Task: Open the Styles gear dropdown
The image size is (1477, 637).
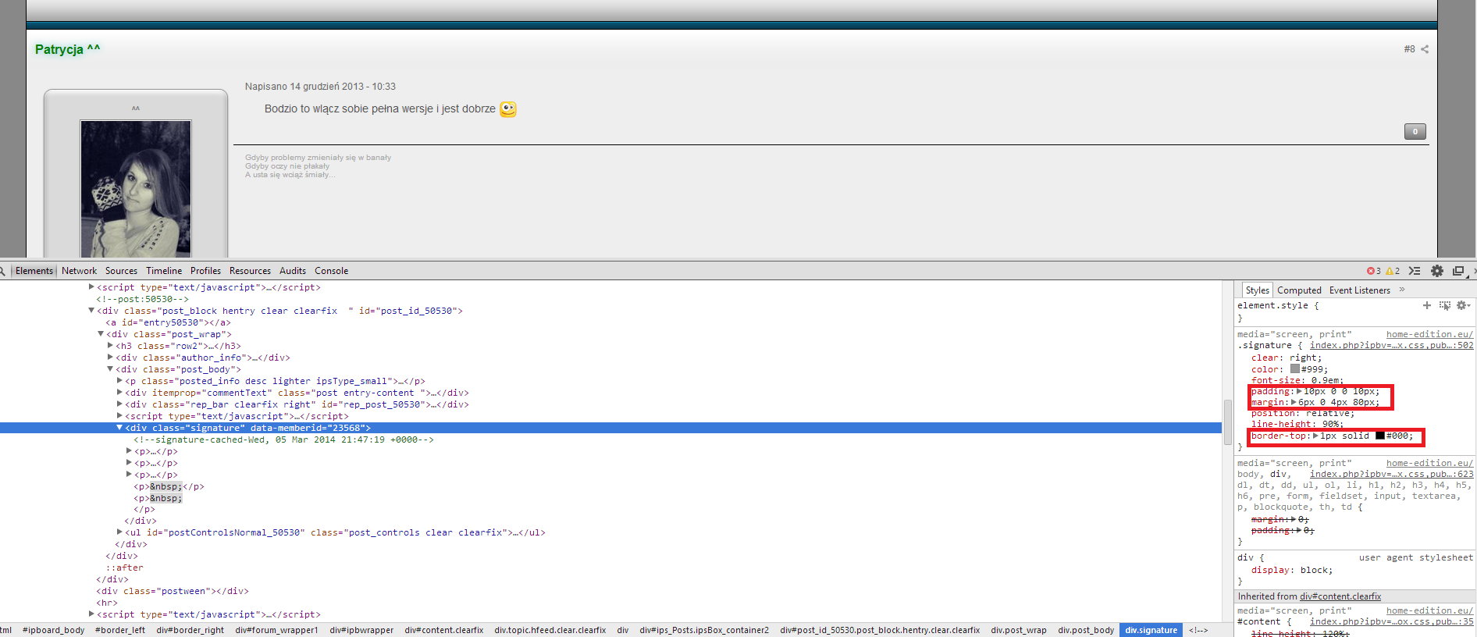Action: pyautogui.click(x=1462, y=305)
